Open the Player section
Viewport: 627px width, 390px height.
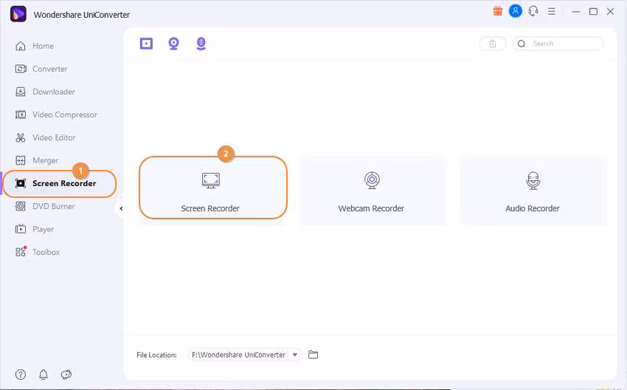[x=35, y=229]
